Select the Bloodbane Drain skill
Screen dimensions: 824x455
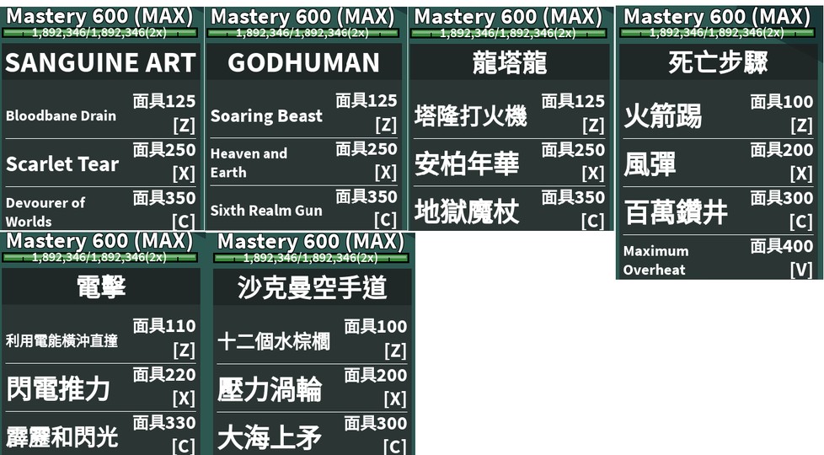[x=61, y=115]
